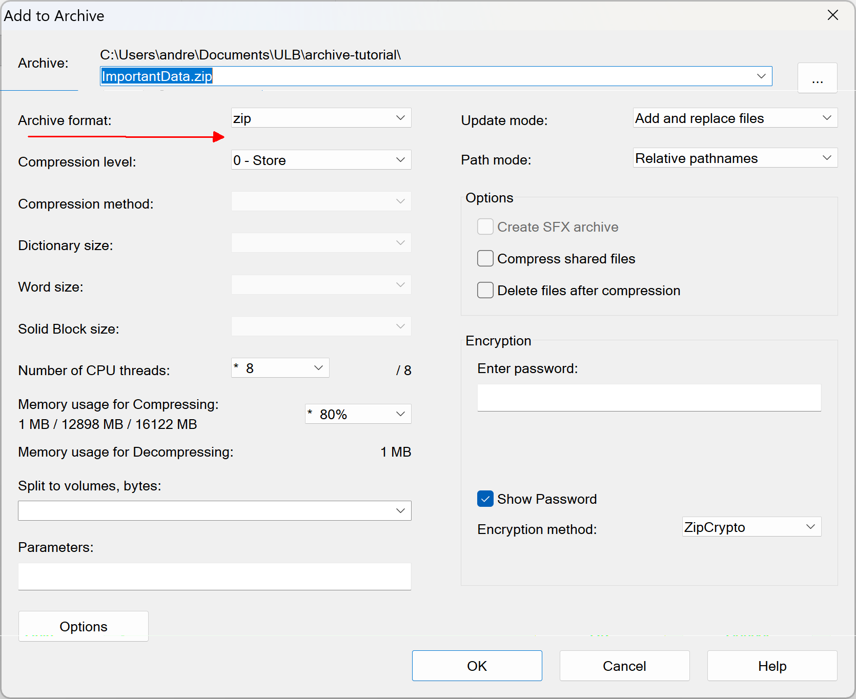Click the browse (...) button for archive path

coord(817,78)
